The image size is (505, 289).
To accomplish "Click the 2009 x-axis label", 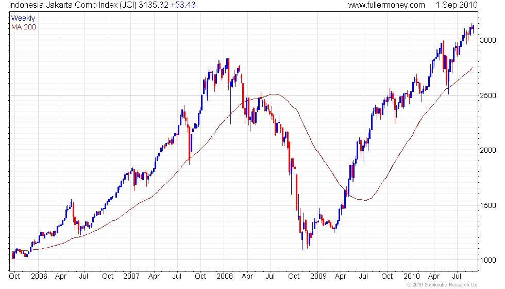I will click(x=318, y=277).
